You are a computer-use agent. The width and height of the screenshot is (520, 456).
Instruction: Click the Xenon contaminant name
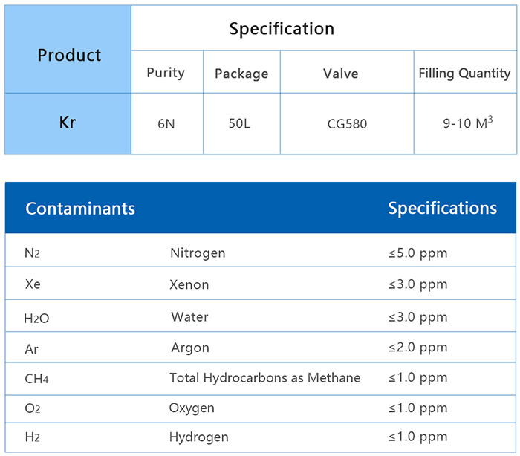(189, 284)
